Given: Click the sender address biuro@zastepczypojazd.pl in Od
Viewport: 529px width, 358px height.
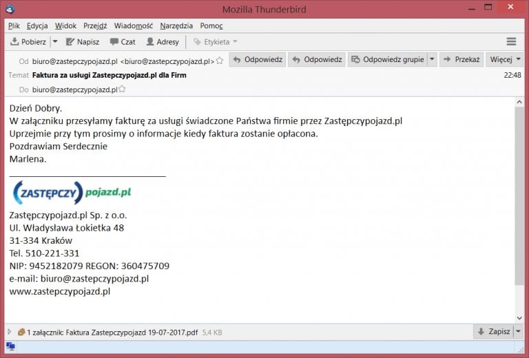Looking at the screenshot, I should [x=123, y=61].
